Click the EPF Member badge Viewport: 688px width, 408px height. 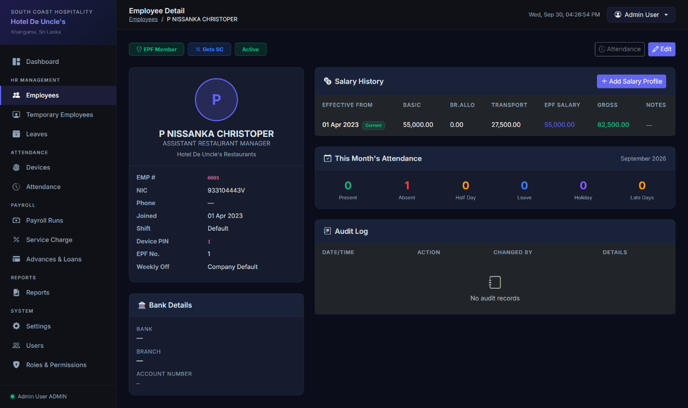point(157,50)
